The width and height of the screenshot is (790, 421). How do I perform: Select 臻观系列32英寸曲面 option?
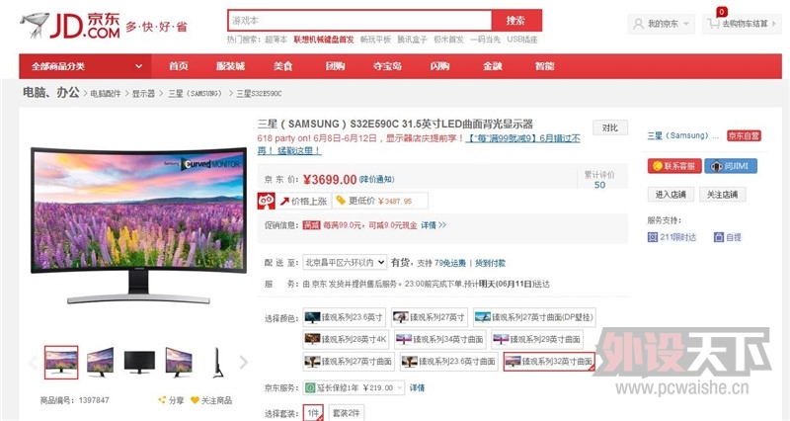point(549,362)
